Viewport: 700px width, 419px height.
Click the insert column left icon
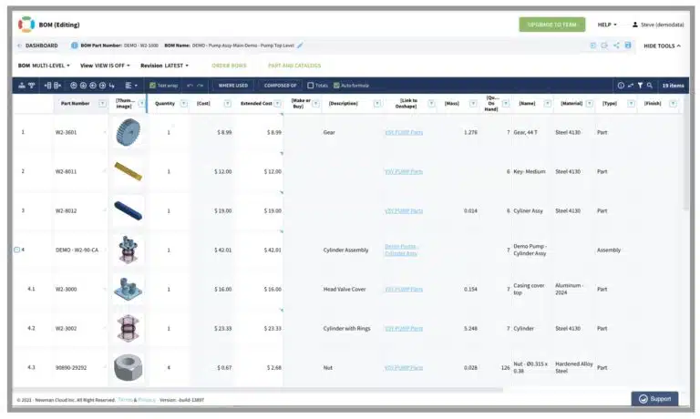47,86
